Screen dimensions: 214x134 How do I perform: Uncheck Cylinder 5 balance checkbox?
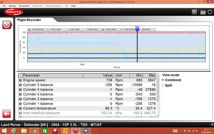click(20, 85)
